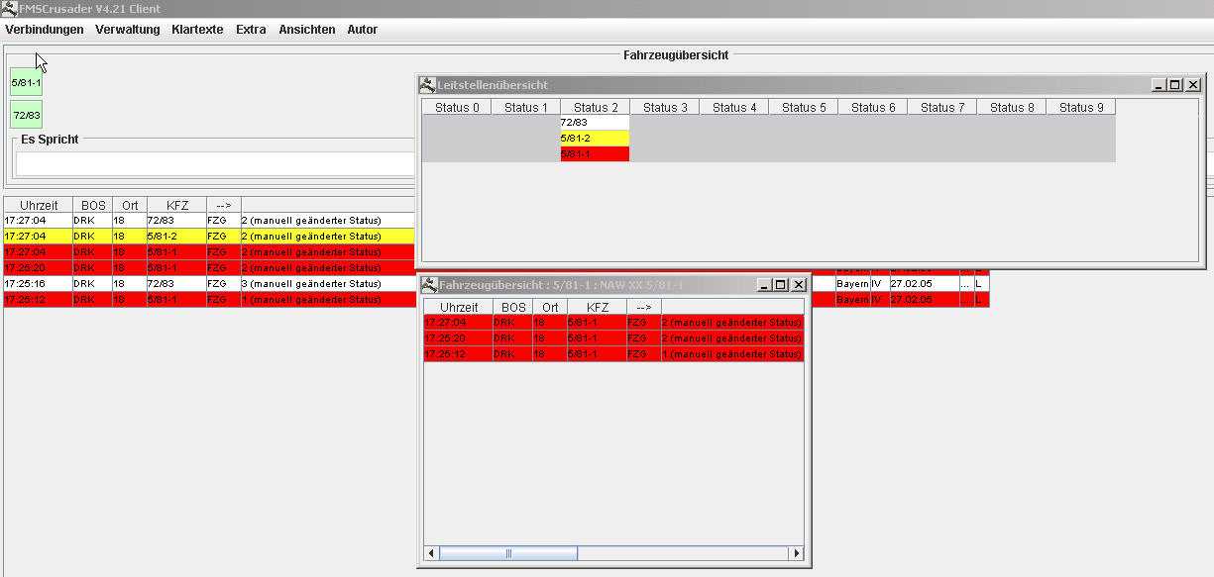Viewport: 1214px width, 577px height.
Task: Select the green 5/81-1 vehicle button
Action: tap(27, 82)
